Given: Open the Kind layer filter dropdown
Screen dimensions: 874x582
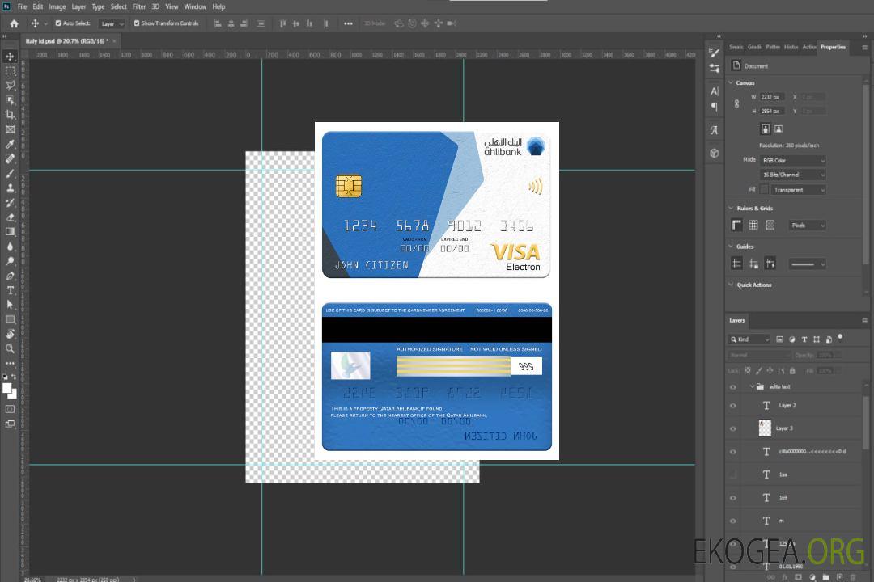Looking at the screenshot, I should pos(749,339).
